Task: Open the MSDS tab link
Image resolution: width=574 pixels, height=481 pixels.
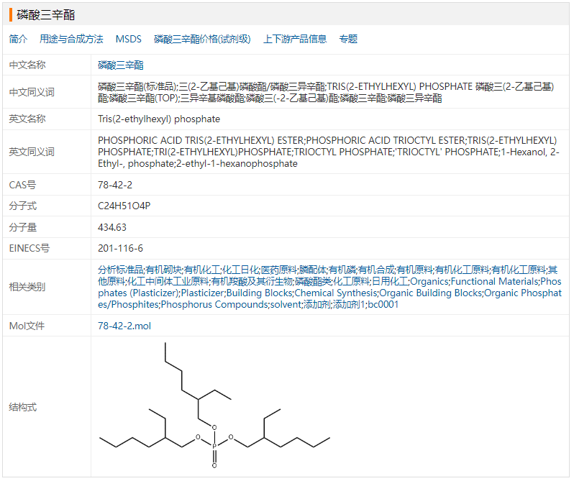Action: [129, 39]
